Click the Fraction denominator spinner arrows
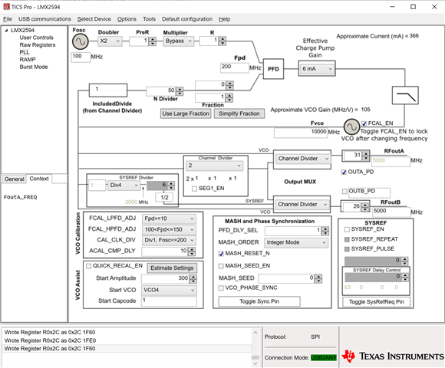 click(x=229, y=98)
